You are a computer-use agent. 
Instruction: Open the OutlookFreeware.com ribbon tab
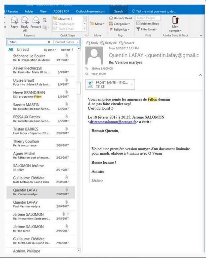(x=91, y=12)
